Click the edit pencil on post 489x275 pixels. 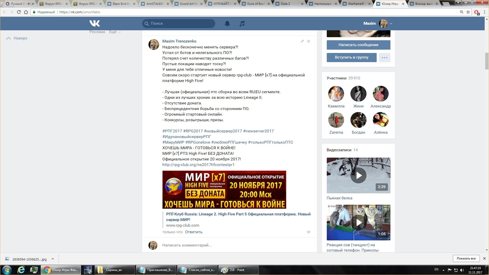pyautogui.click(x=302, y=41)
